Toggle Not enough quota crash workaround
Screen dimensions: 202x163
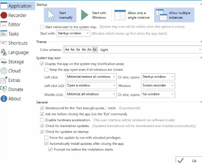click(x=42, y=108)
